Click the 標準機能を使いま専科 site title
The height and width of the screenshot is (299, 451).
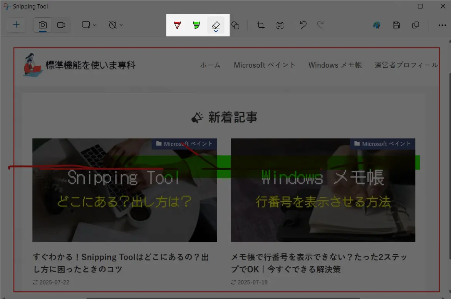[90, 65]
